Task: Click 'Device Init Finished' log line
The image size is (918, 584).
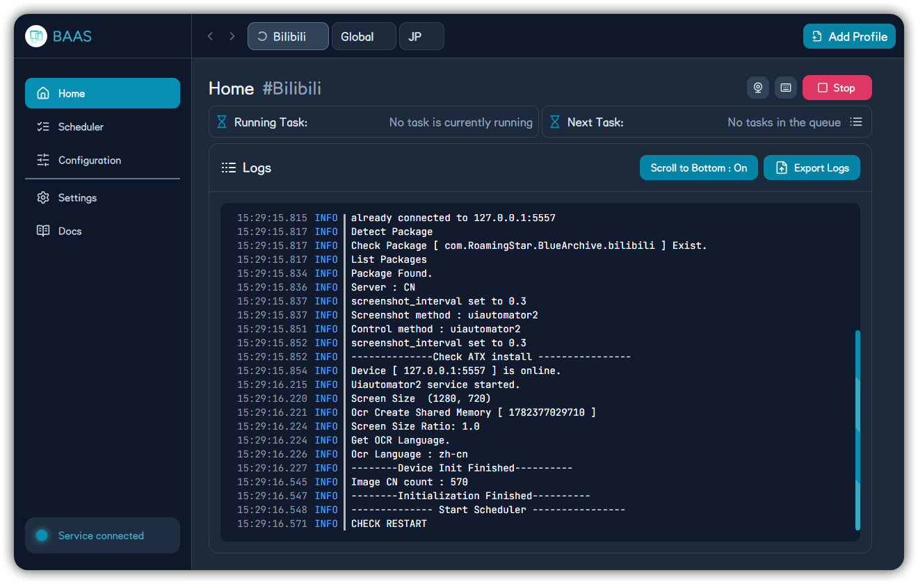Action: coord(462,468)
